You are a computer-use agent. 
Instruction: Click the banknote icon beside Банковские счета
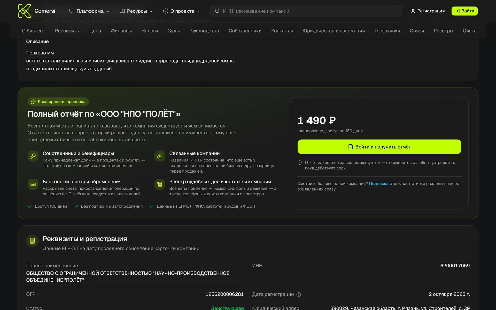[x=33, y=184]
